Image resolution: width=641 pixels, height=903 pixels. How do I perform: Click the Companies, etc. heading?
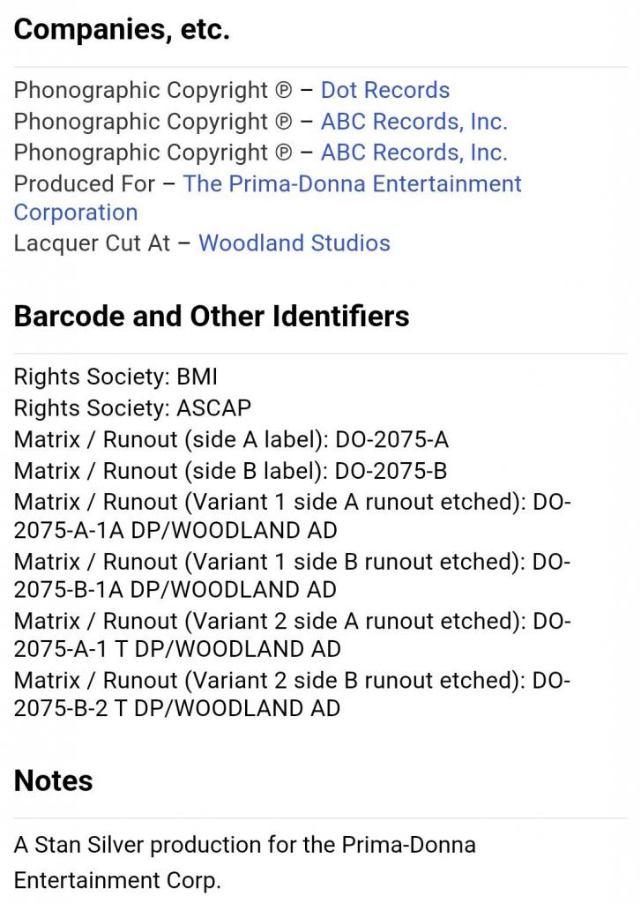(x=122, y=29)
